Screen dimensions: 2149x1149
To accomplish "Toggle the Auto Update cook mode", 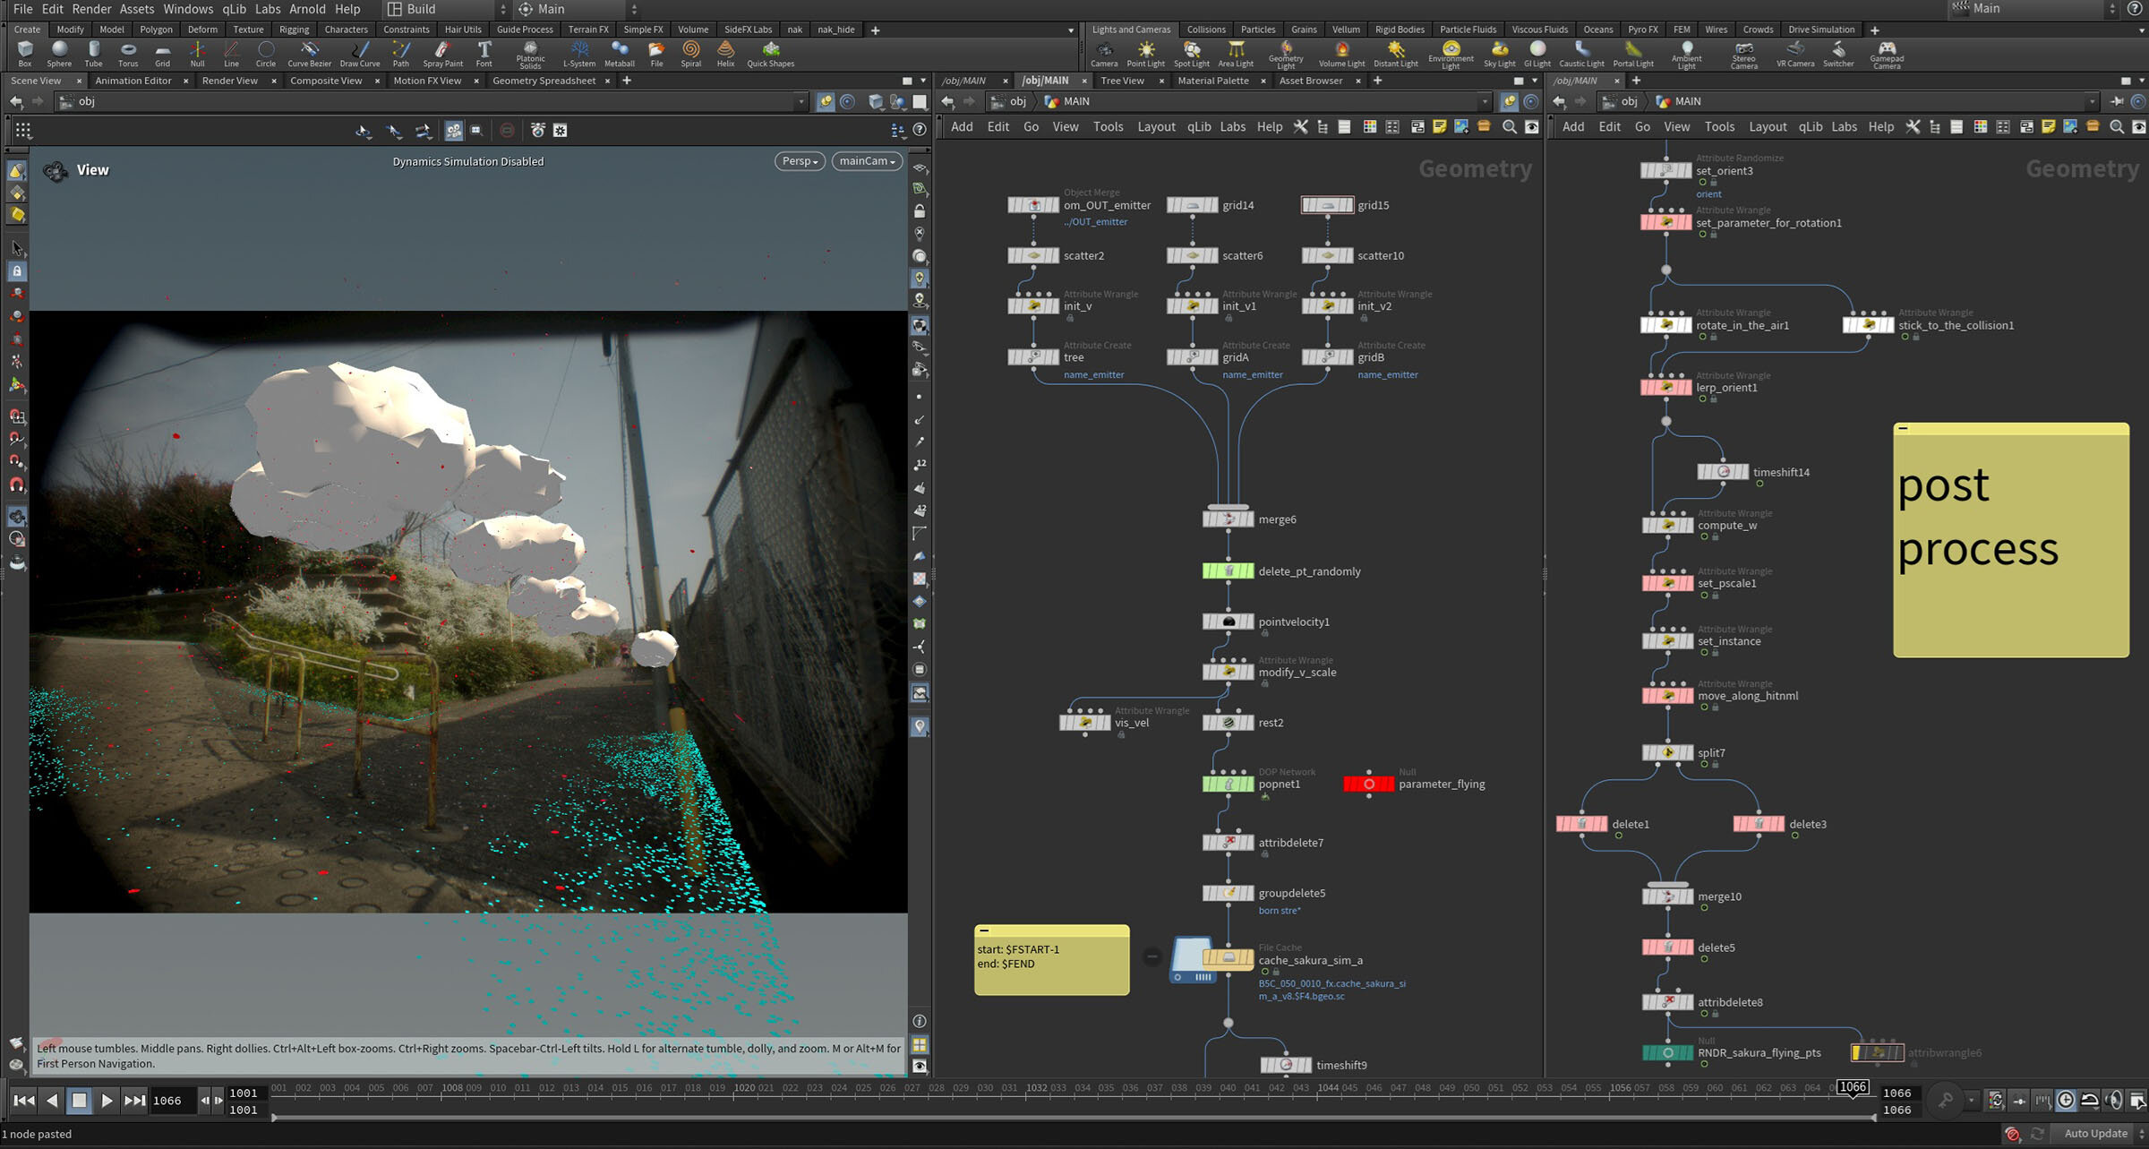I will coord(2094,1133).
